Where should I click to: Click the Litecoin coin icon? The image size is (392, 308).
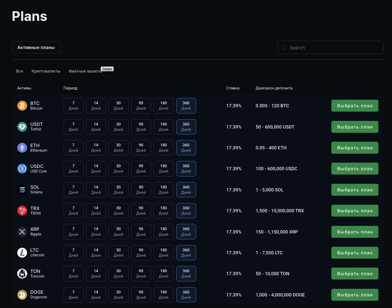[22, 253]
